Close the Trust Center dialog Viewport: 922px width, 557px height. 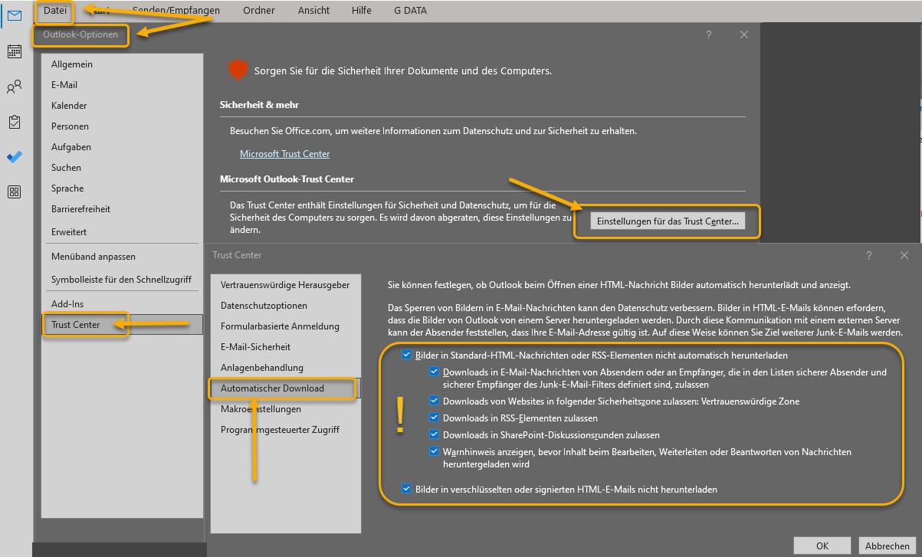904,255
